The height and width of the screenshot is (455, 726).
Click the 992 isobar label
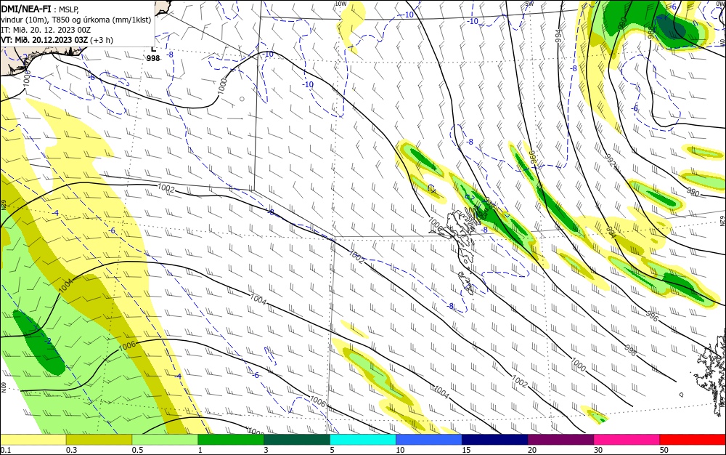point(611,161)
